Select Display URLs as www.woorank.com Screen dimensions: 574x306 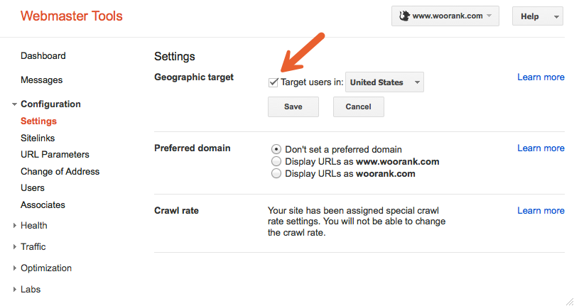[276, 161]
